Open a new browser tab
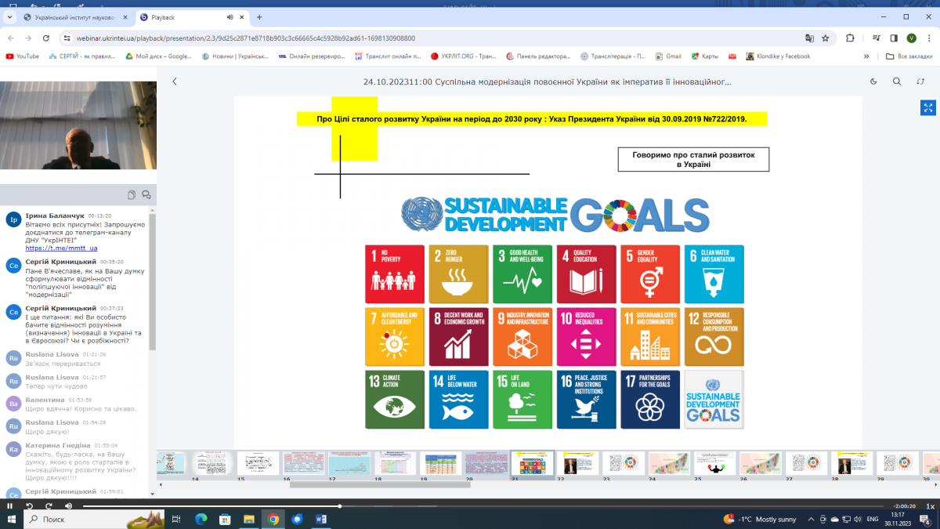 tap(259, 16)
